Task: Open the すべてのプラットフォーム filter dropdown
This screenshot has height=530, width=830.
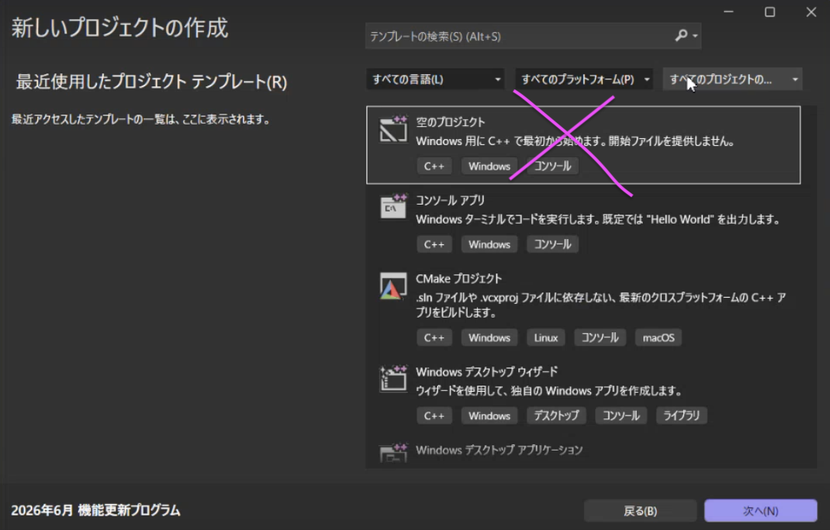Action: (x=584, y=79)
